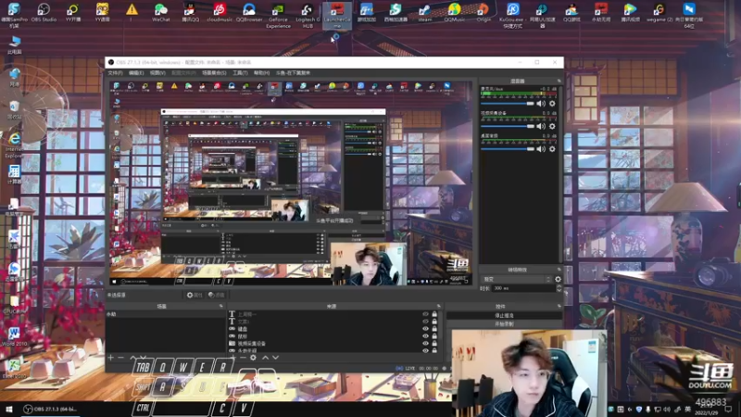This screenshot has height=417, width=741.
Task: Open the Steam desktop icon
Action: pyautogui.click(x=424, y=12)
